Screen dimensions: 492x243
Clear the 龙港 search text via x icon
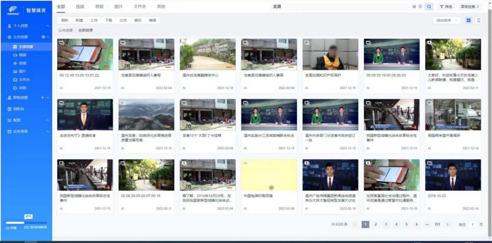[x=414, y=7]
